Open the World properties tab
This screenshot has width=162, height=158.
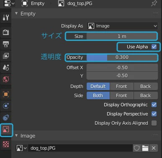(6, 79)
